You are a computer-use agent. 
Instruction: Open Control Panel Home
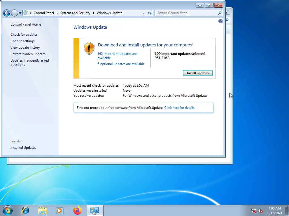coord(26,24)
